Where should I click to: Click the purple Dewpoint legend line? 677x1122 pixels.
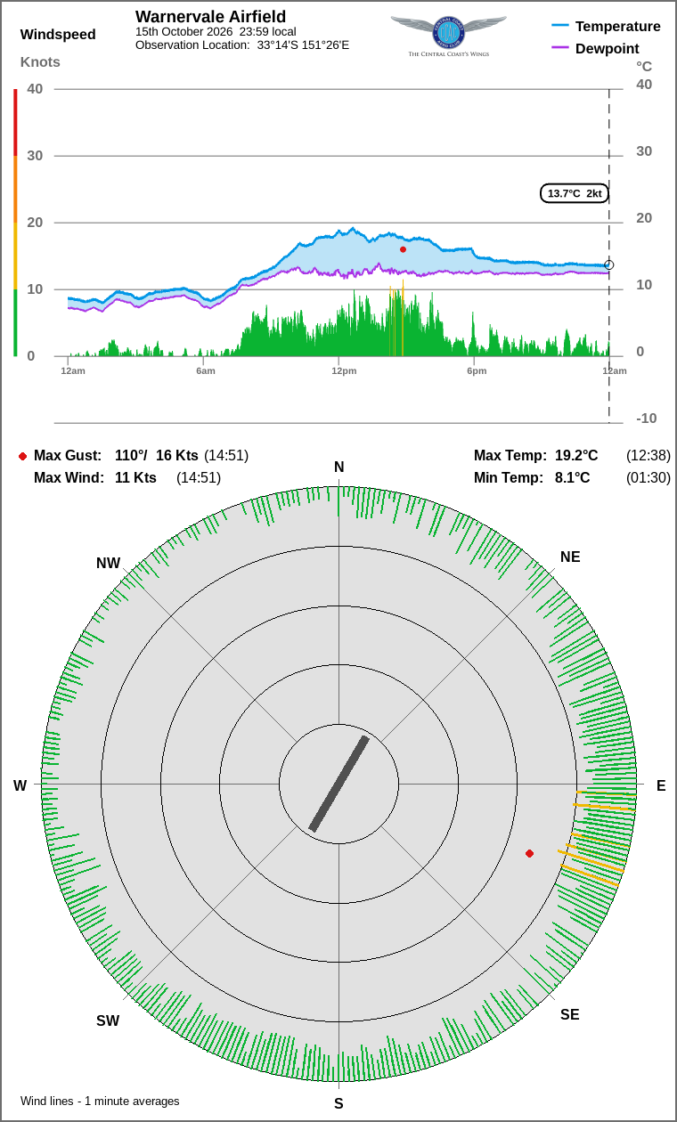tap(560, 48)
